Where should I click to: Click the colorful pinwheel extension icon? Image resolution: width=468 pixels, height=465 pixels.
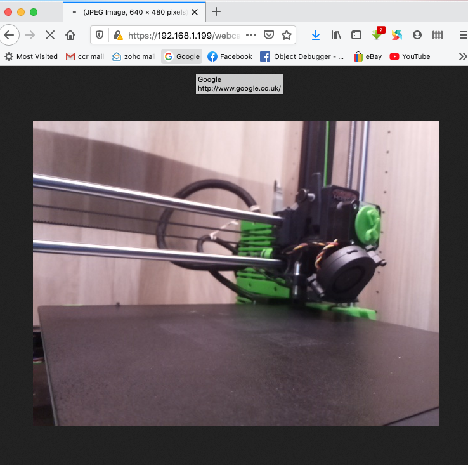click(397, 36)
